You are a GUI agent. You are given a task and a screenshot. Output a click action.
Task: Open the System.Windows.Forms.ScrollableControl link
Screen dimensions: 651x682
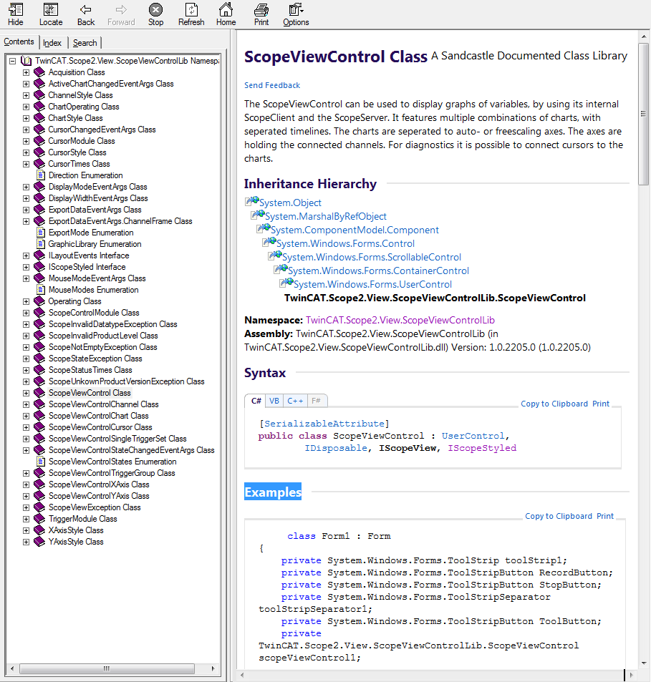(x=372, y=257)
